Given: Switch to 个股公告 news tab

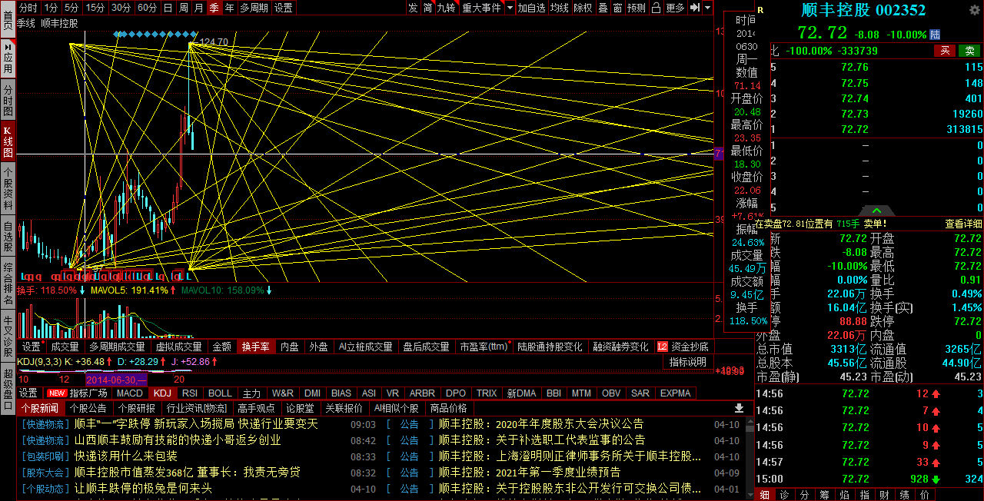Looking at the screenshot, I should point(88,408).
